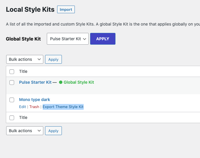This screenshot has width=200, height=158.
Task: Check the Pulse Starter Kit row checkbox
Action: pyautogui.click(x=12, y=83)
